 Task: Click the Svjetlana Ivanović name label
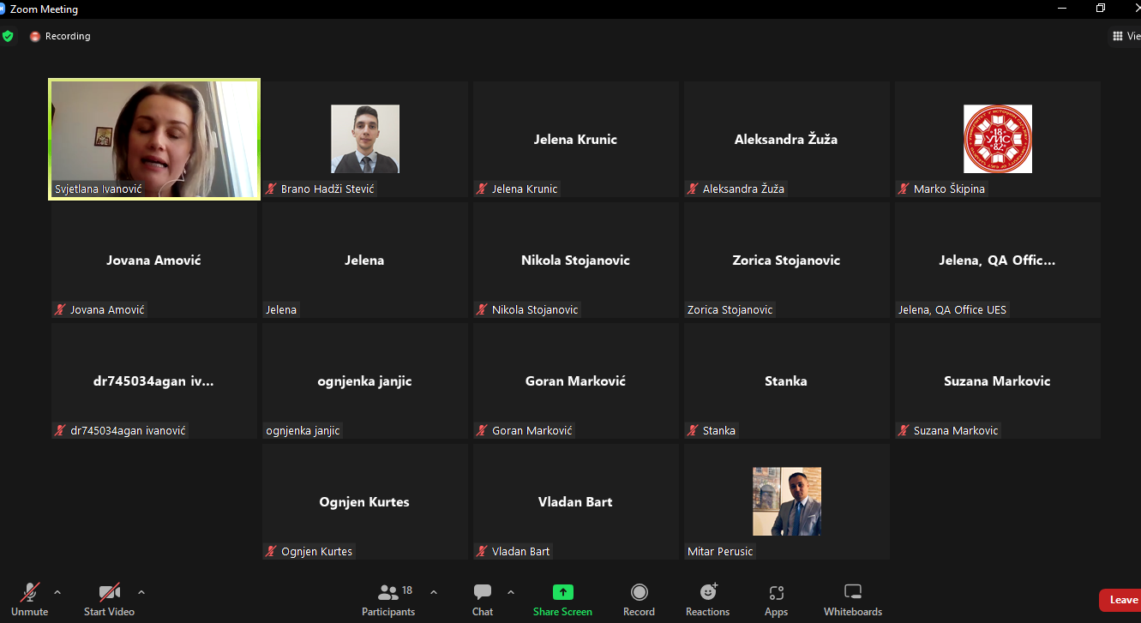(98, 189)
